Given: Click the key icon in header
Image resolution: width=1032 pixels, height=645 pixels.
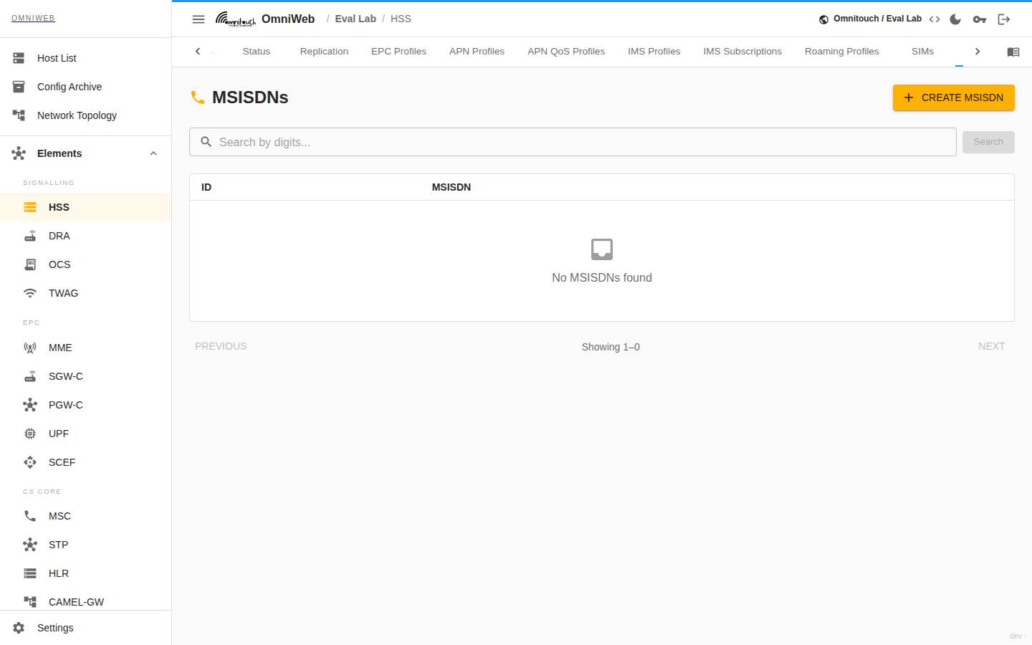Looking at the screenshot, I should tap(980, 19).
